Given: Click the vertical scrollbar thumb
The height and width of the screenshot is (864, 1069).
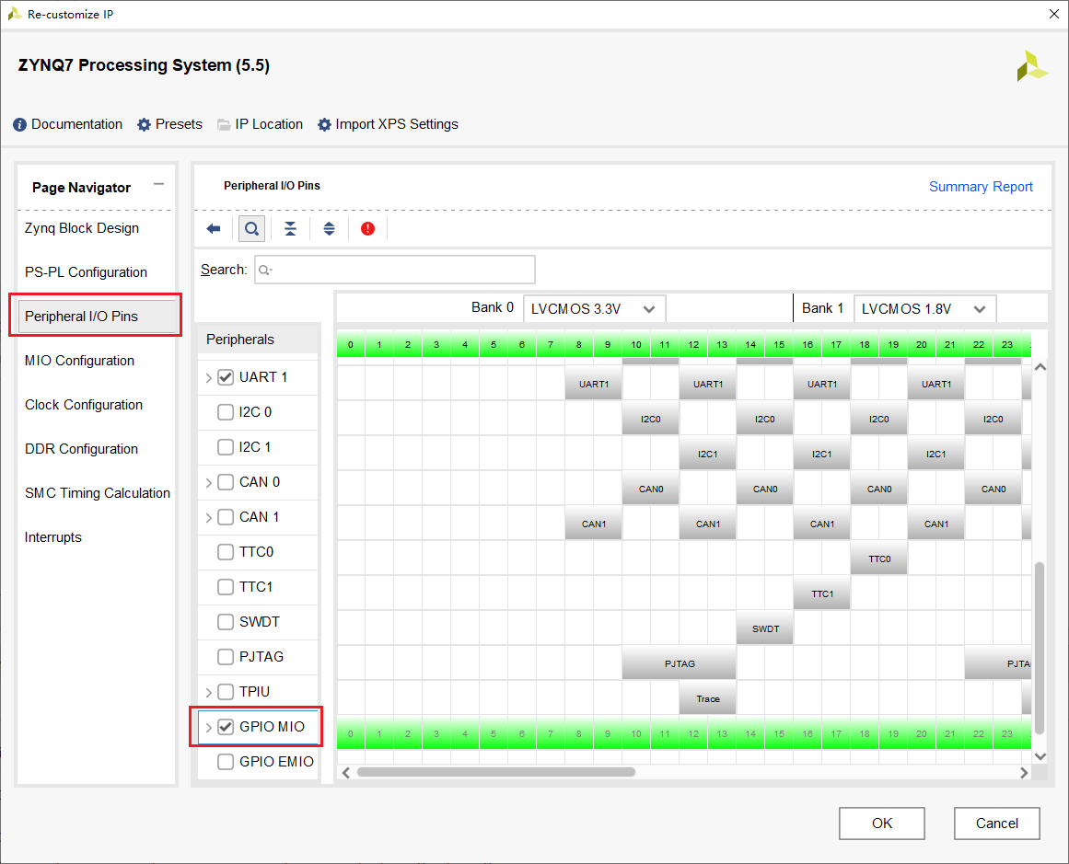Looking at the screenshot, I should [x=1039, y=648].
